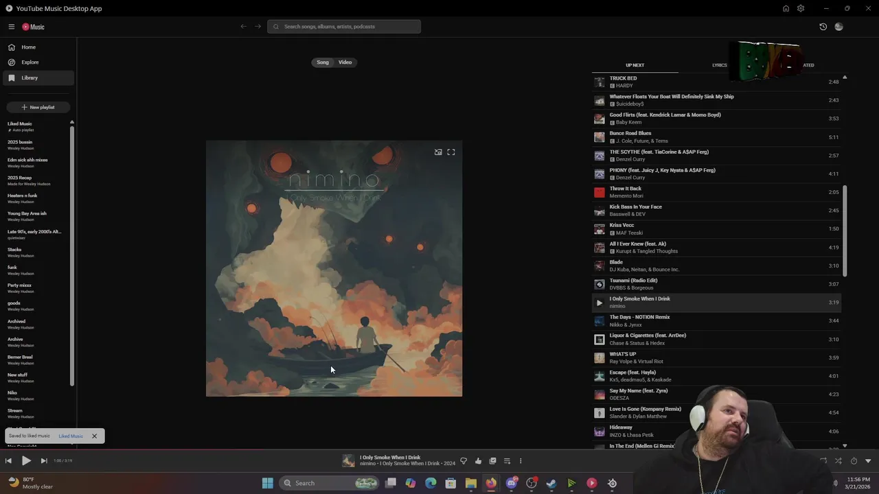Viewport: 879px width, 494px height.
Task: Toggle repeat mode
Action: 823,461
